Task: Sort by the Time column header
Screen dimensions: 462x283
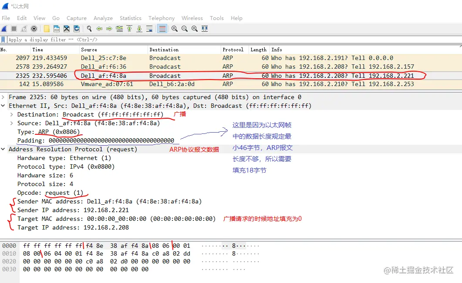Action: coord(55,50)
